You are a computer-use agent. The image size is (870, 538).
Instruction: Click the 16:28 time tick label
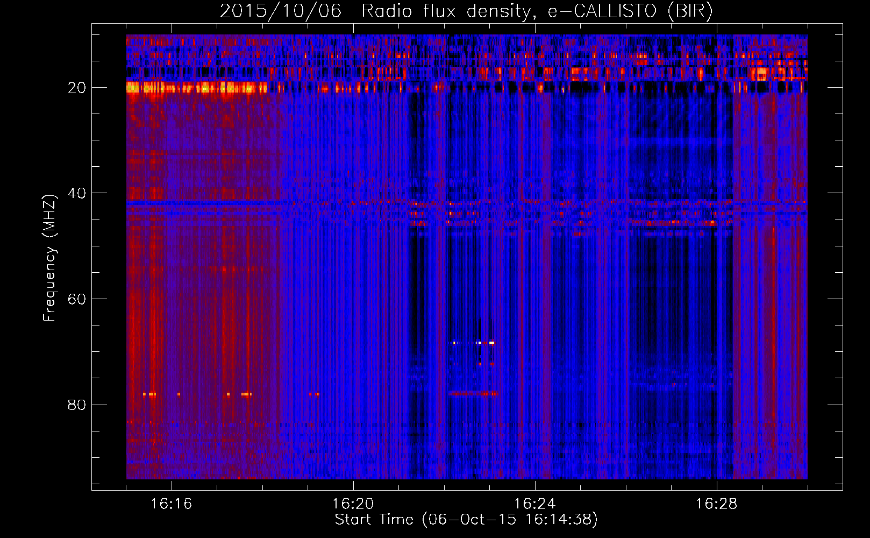716,504
